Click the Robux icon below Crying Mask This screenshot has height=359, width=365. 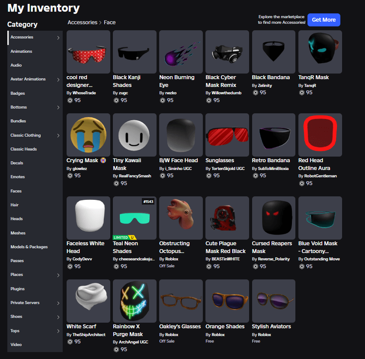pos(71,176)
